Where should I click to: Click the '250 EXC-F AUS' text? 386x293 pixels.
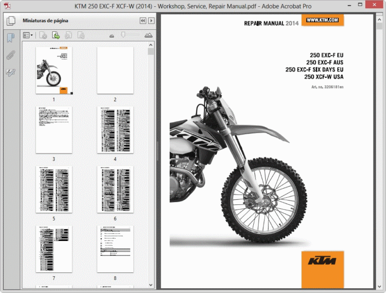(325, 63)
